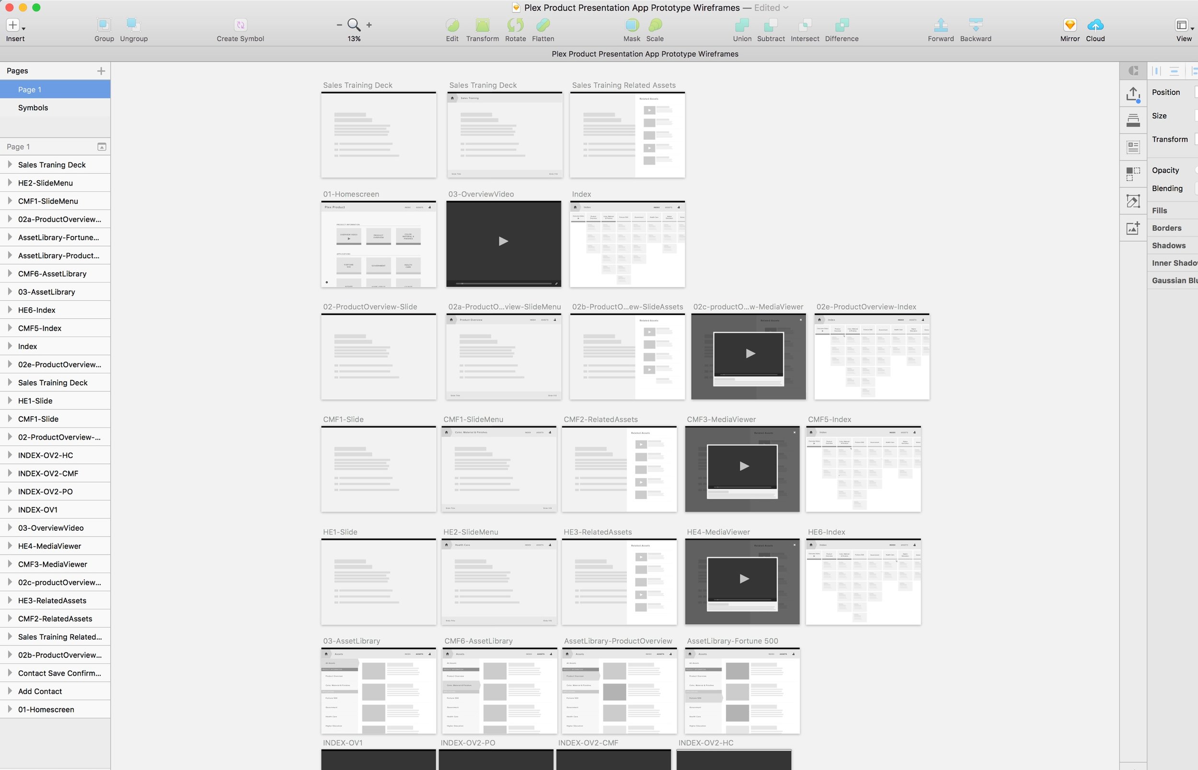Screen dimensions: 1198x770
Task: Click the Create Symbol icon
Action: (240, 24)
